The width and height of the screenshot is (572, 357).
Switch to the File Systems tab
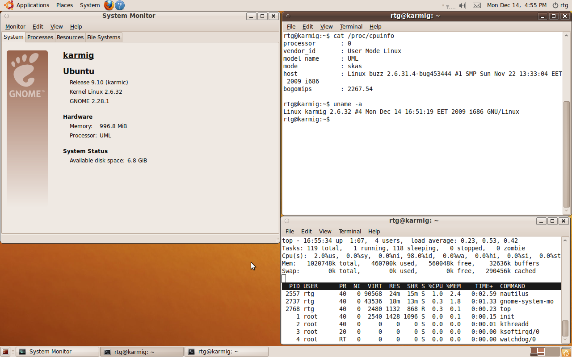104,37
